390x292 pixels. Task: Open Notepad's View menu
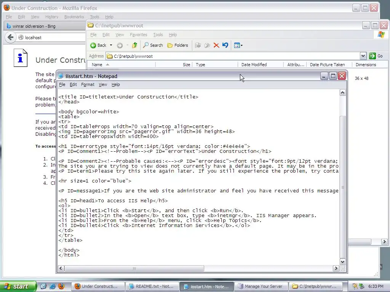(x=103, y=84)
